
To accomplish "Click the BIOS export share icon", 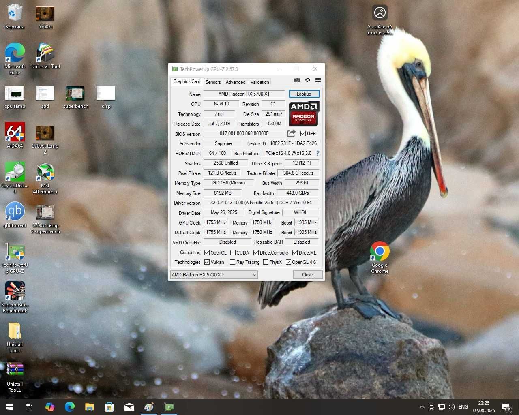I will click(x=291, y=133).
